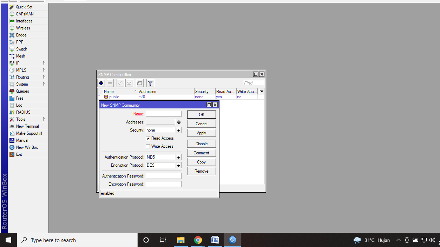Open Manual from the sidebar menu
Screen dimensions: 440x247
pos(28,140)
